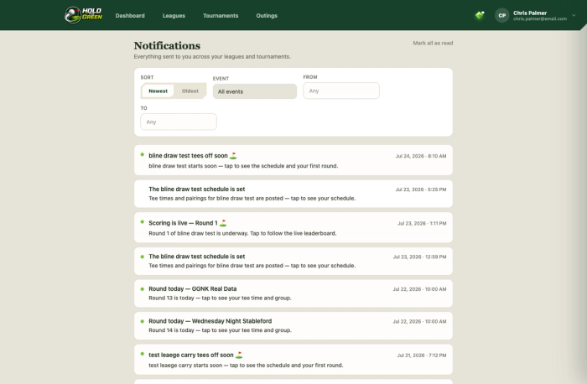Open 'bline draw test tees off soon' notification
This screenshot has height=384, width=587.
(293, 160)
